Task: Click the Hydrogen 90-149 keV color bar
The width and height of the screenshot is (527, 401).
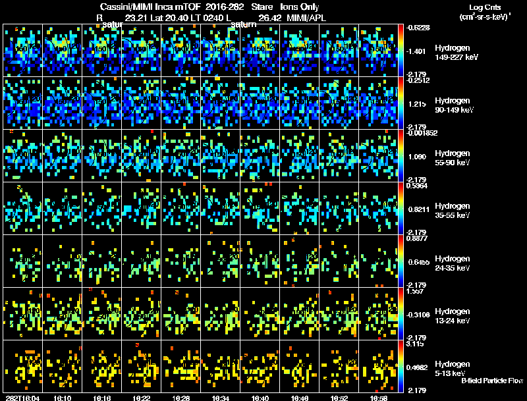Action: tap(401, 103)
